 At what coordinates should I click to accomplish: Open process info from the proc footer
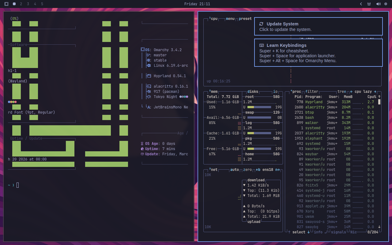coord(318,232)
